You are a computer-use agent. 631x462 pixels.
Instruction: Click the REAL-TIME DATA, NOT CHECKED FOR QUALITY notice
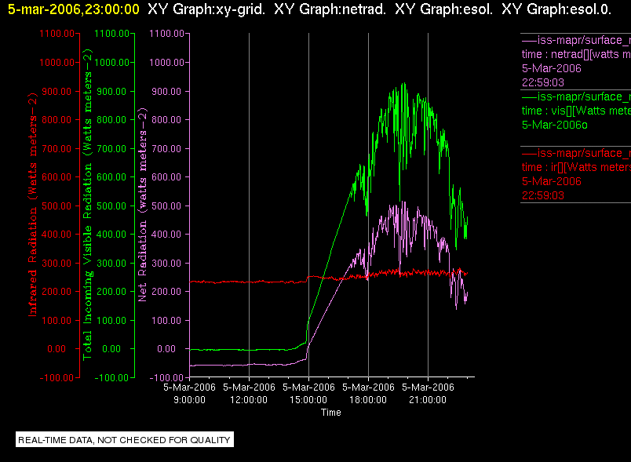click(124, 439)
